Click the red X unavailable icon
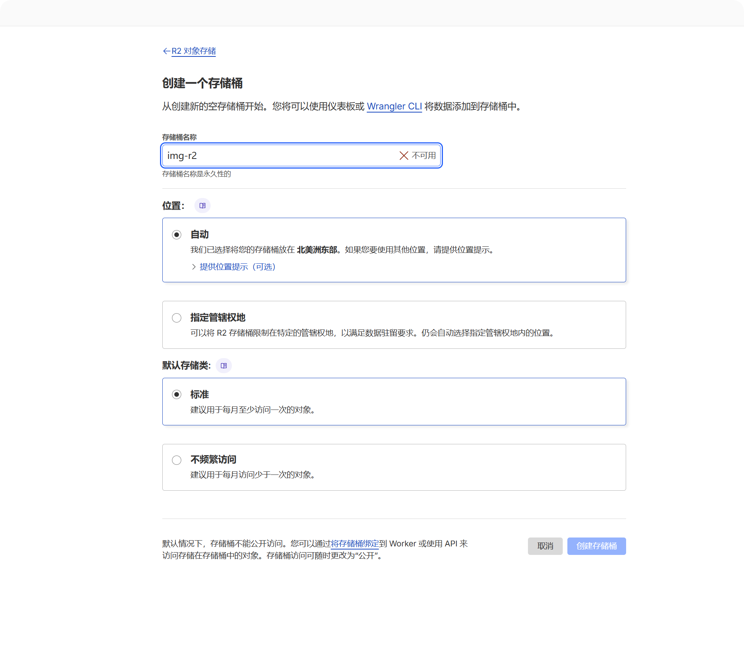 pos(404,155)
